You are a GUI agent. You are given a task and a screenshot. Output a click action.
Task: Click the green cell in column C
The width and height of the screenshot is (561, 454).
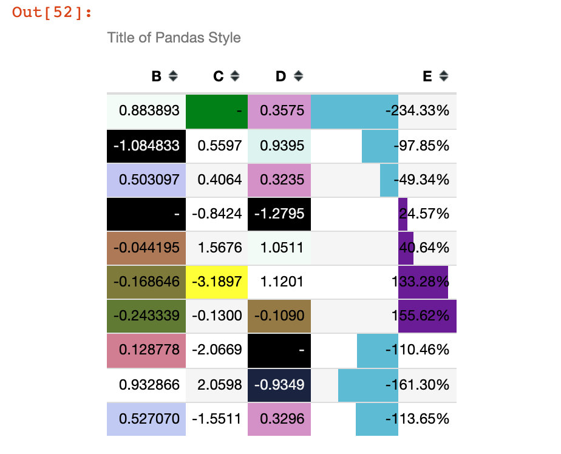click(x=217, y=111)
